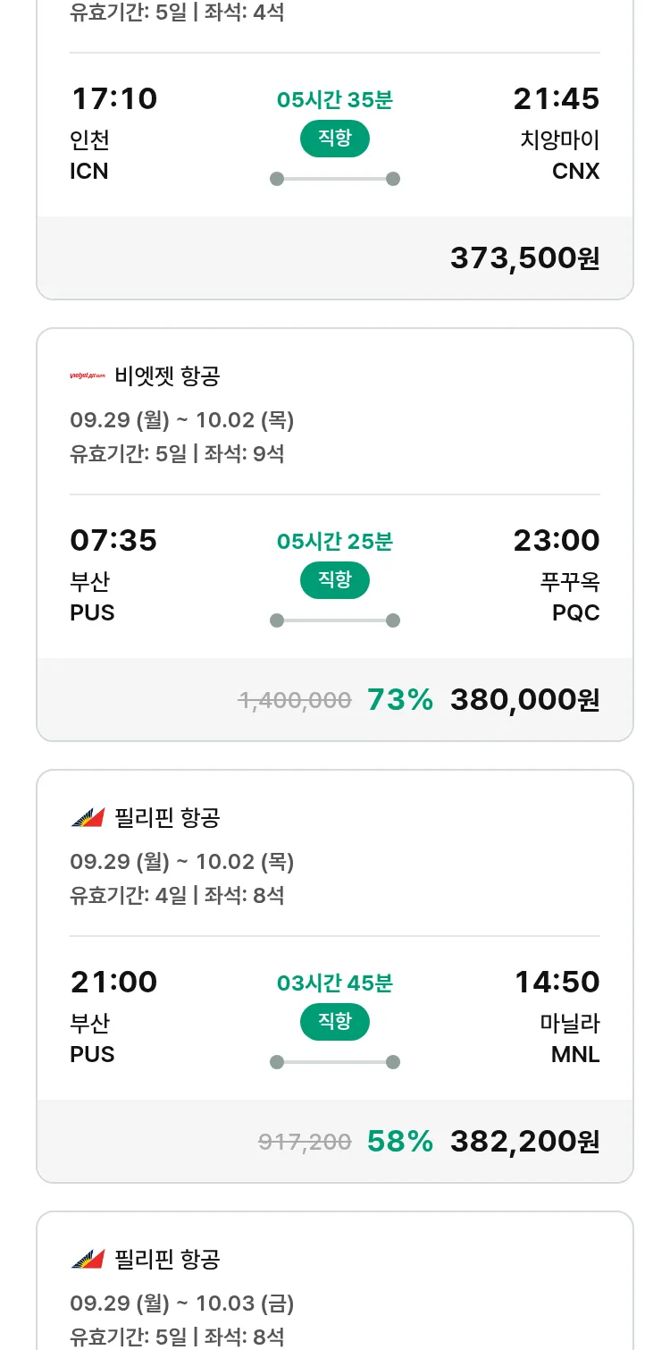Click the 23:00 Phu Quoc arrival time
The width and height of the screenshot is (670, 1350).
tap(556, 540)
